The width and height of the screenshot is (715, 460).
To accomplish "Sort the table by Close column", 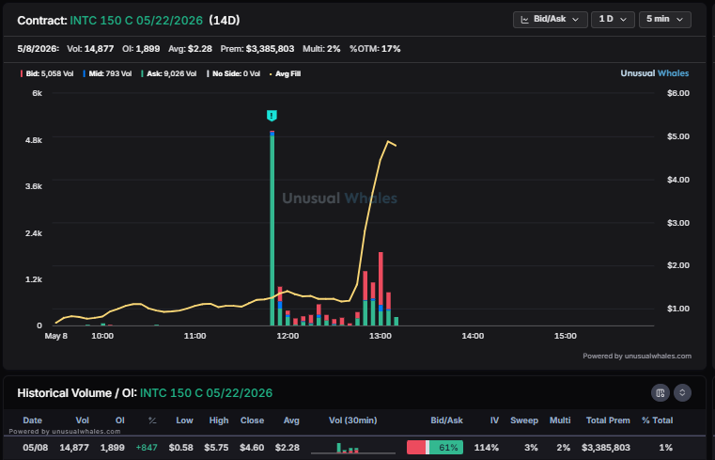I will [252, 420].
